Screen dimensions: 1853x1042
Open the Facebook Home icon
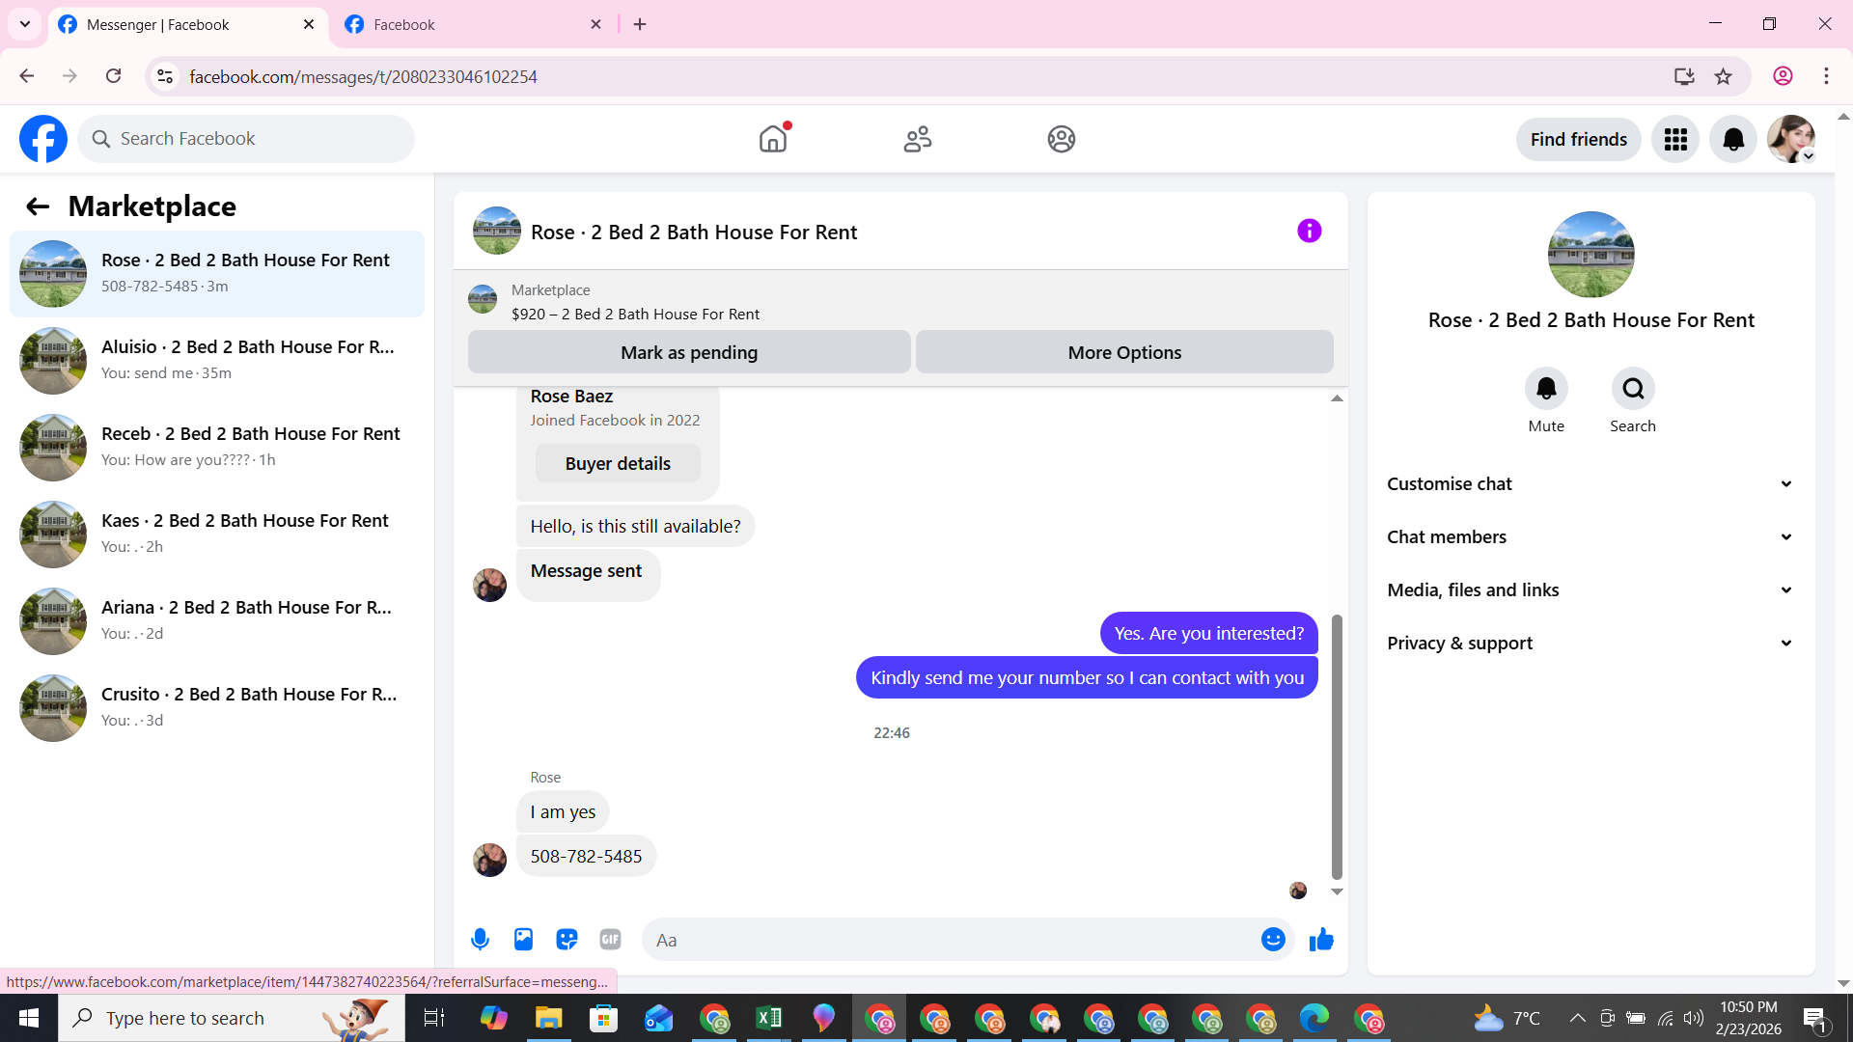coord(773,139)
